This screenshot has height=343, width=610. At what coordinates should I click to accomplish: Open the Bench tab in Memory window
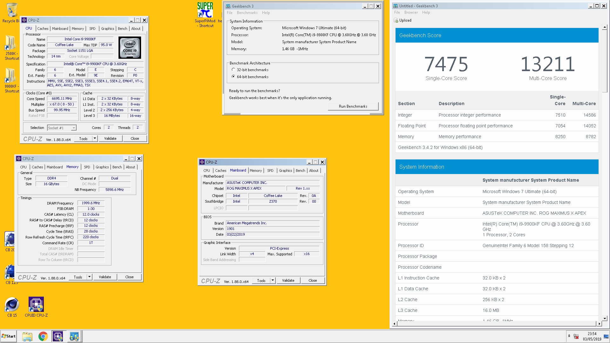point(117,167)
